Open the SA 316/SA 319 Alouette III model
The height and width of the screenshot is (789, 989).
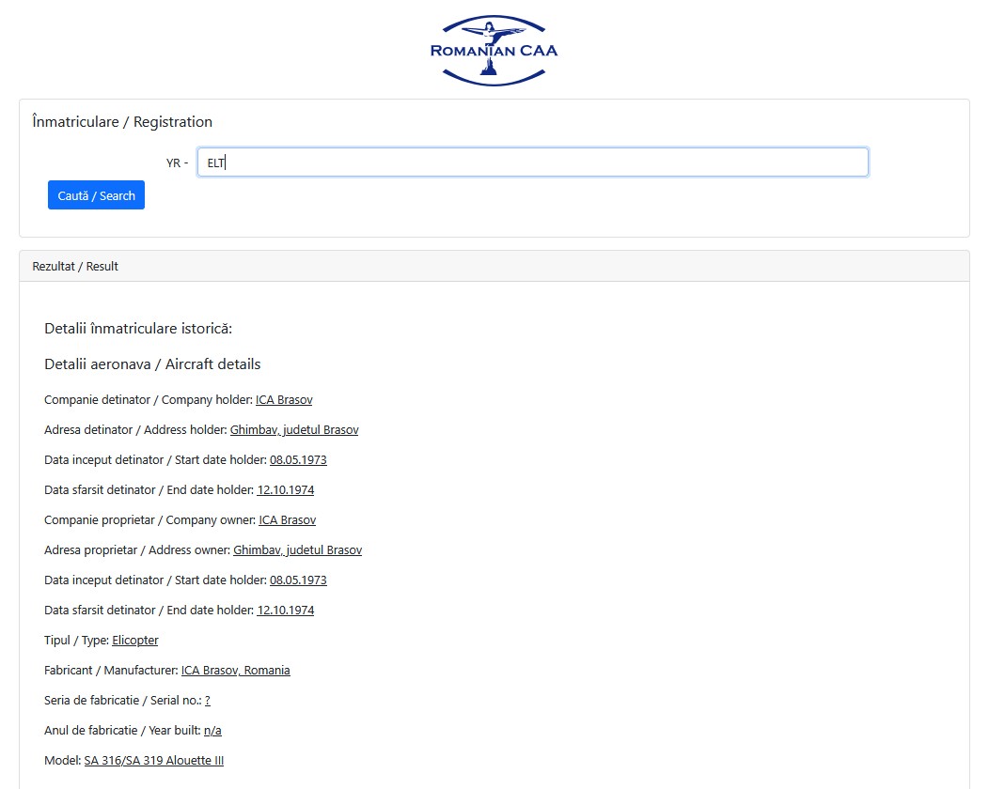point(154,761)
